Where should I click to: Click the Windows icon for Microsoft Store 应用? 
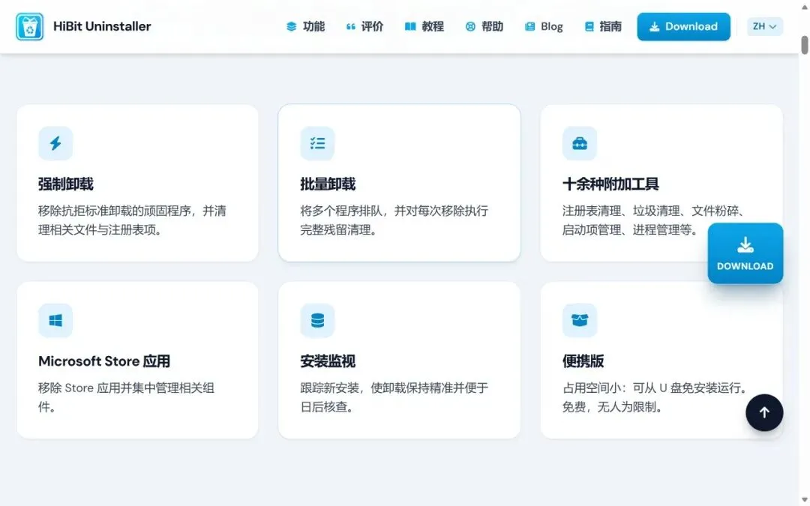55,320
